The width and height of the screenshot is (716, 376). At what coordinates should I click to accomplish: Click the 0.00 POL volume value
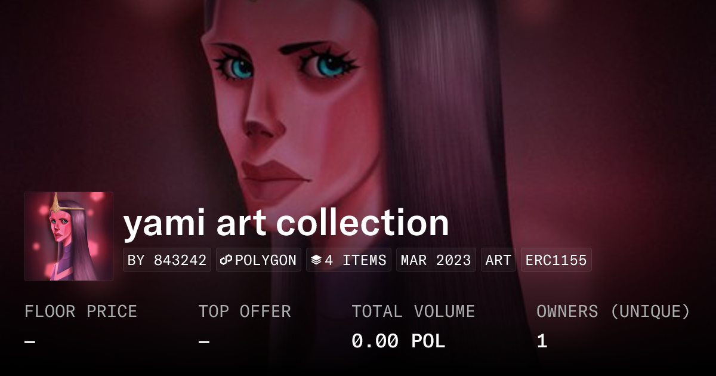coord(399,341)
